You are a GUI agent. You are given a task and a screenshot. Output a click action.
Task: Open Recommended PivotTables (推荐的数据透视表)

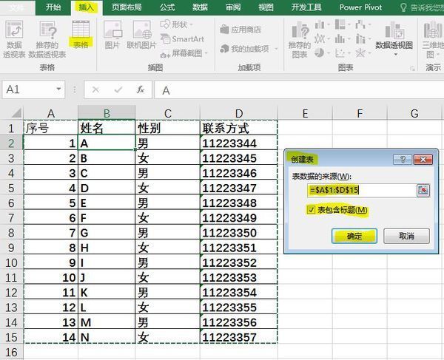(x=47, y=39)
